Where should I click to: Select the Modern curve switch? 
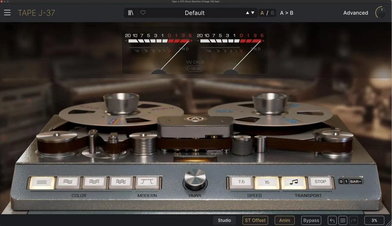147,182
